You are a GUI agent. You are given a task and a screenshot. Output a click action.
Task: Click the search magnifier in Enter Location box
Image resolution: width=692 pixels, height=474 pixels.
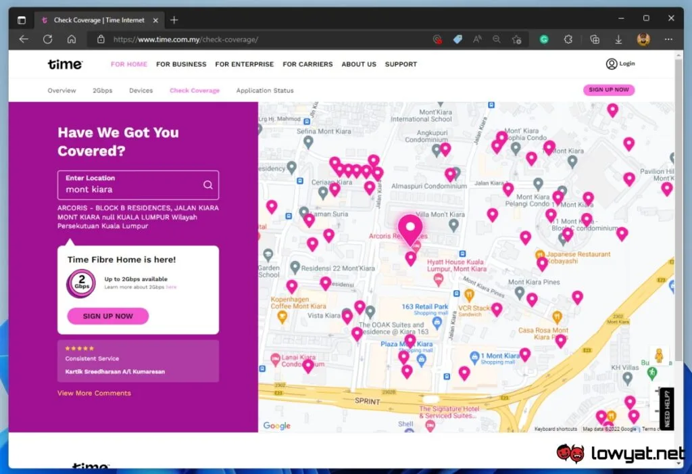(x=208, y=185)
